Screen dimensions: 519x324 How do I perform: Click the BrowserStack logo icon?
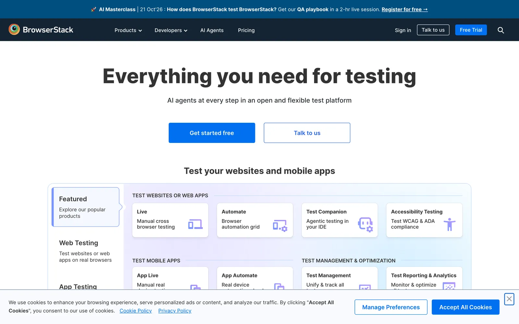tap(14, 29)
